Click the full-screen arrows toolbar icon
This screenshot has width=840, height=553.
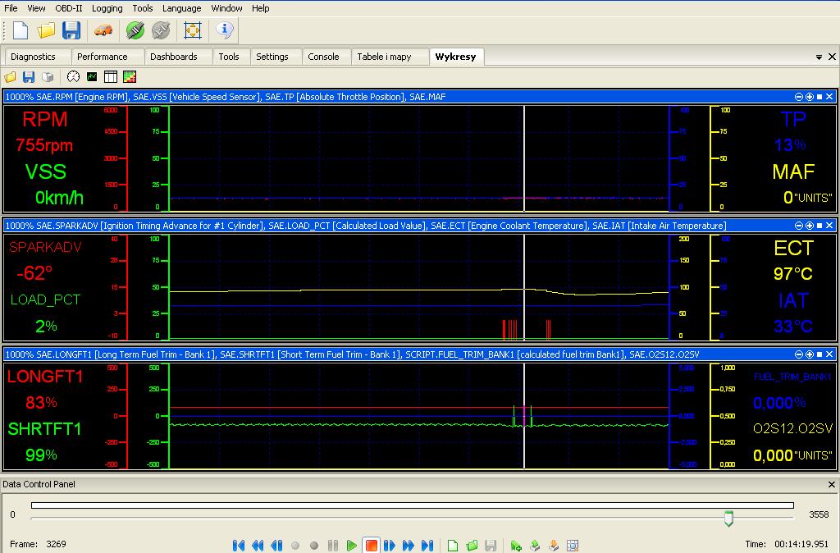(193, 30)
